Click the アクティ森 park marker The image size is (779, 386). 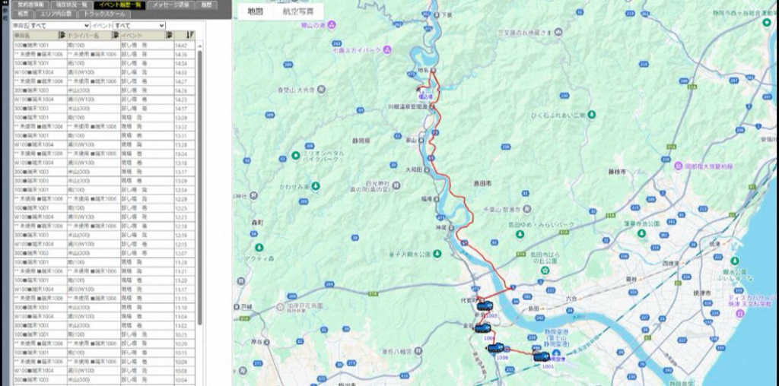point(259,247)
